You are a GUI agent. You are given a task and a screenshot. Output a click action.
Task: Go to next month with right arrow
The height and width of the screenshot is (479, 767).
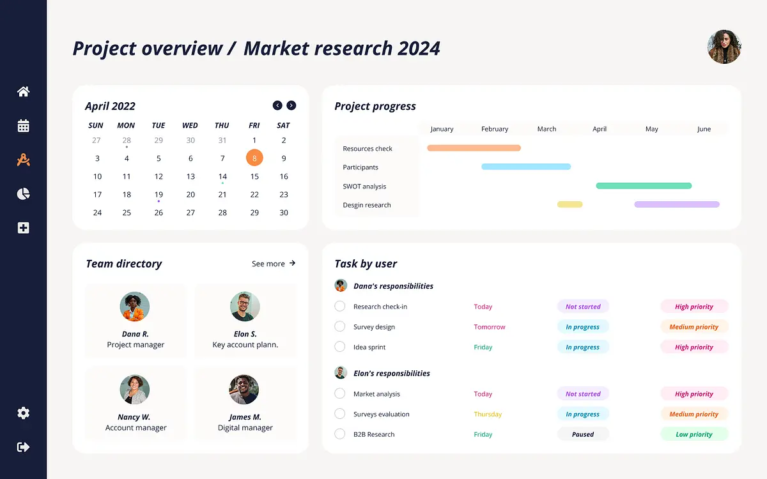click(292, 105)
